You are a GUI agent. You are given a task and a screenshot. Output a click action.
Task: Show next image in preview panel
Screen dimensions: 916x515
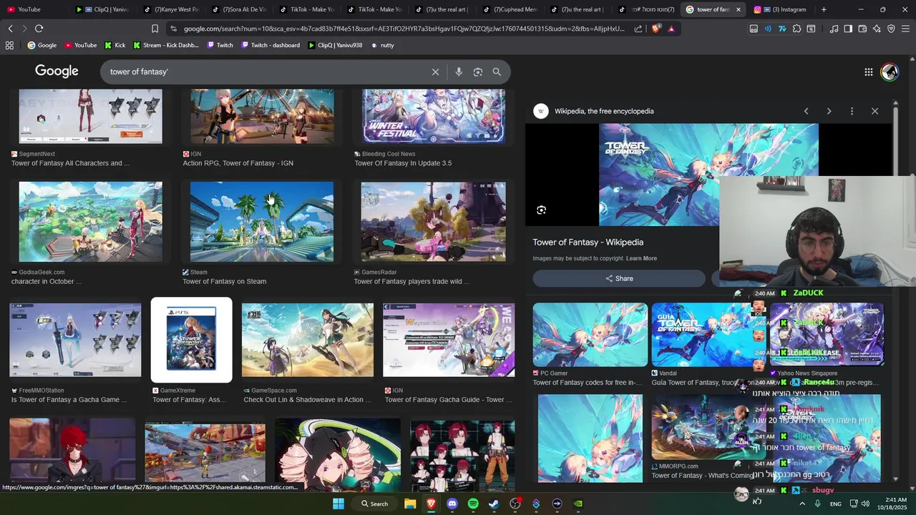click(x=829, y=111)
